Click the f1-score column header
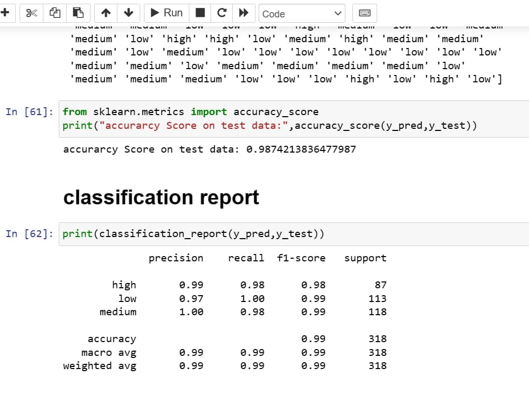Image resolution: width=529 pixels, height=396 pixels. (x=302, y=258)
